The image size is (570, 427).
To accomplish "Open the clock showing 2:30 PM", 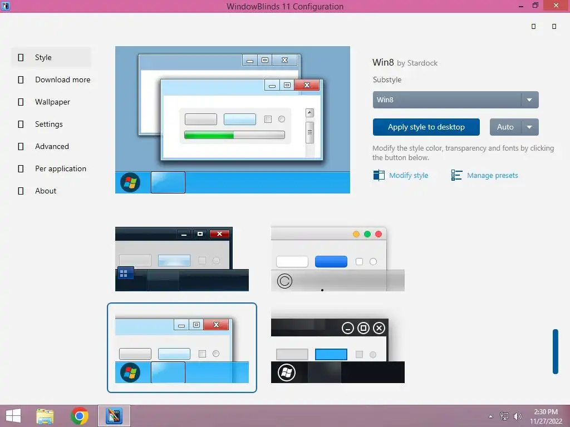I will point(546,412).
